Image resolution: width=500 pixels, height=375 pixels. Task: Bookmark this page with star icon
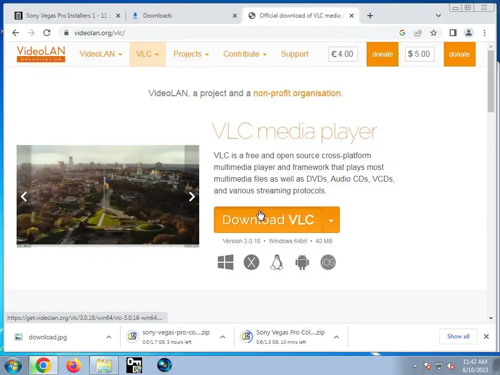pos(434,33)
